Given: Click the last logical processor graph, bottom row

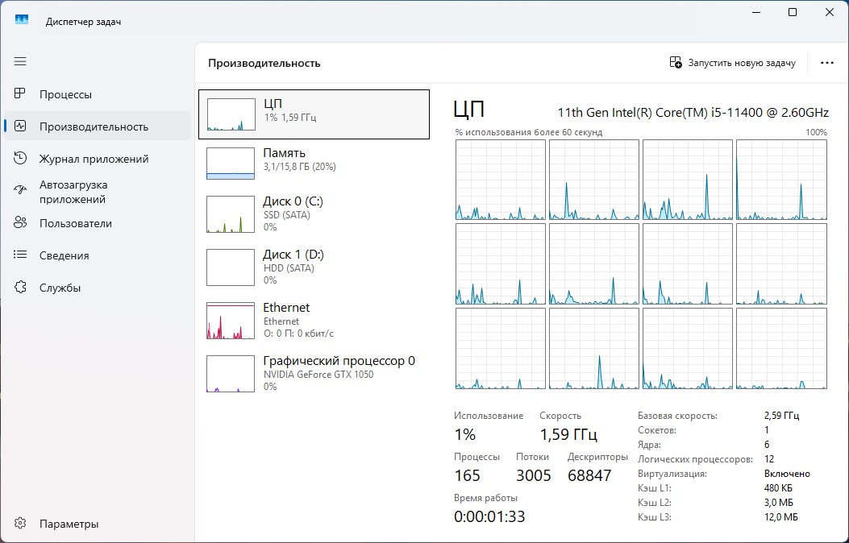Looking at the screenshot, I should point(781,348).
